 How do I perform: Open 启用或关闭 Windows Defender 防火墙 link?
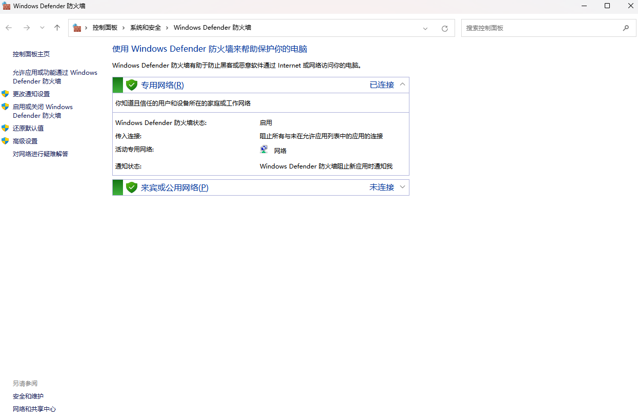coord(43,111)
